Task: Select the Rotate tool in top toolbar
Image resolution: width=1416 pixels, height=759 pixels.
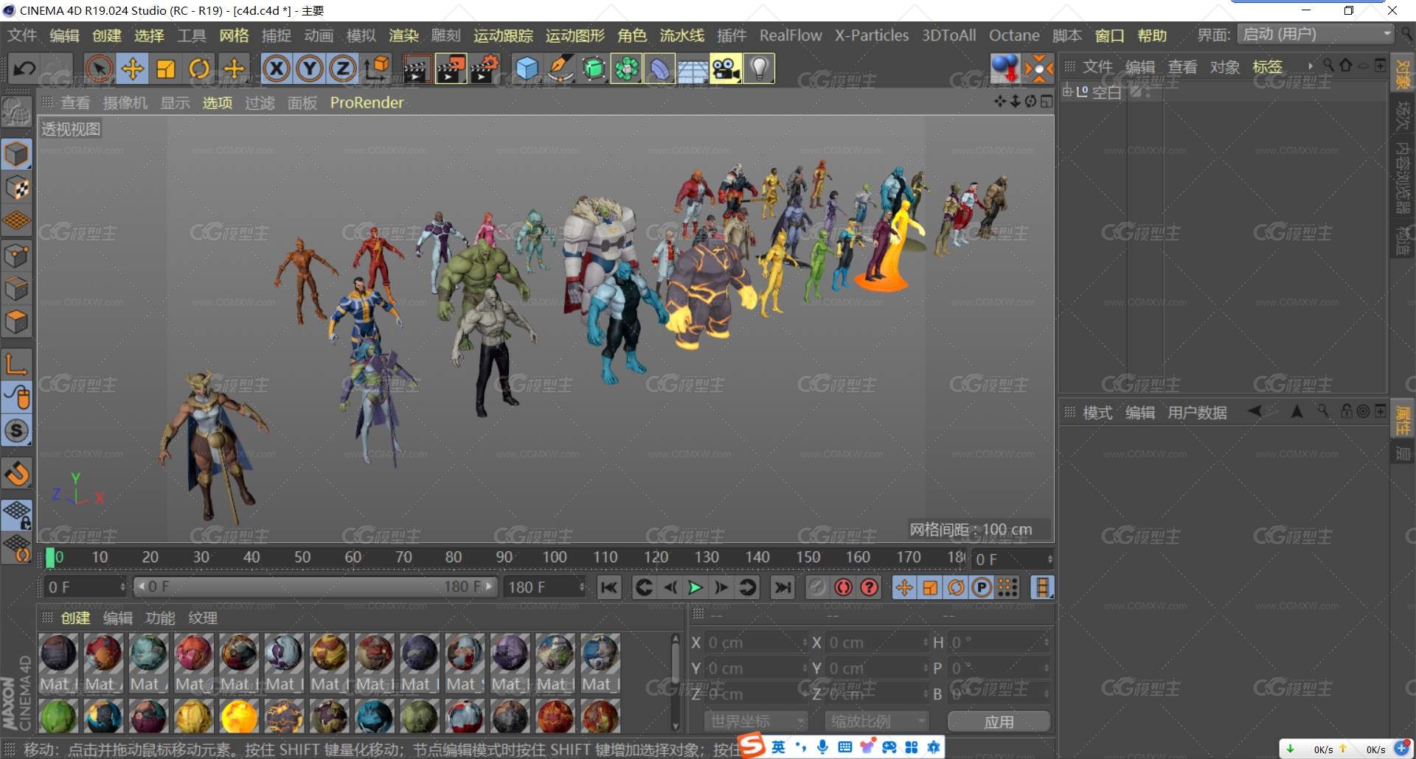Action: pyautogui.click(x=199, y=69)
